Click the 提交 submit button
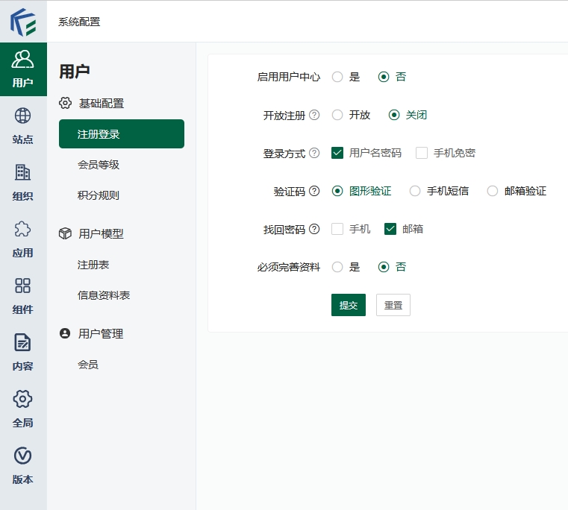This screenshot has height=510, width=568. point(349,305)
